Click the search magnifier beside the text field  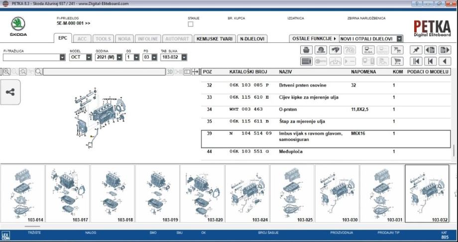pos(38,72)
